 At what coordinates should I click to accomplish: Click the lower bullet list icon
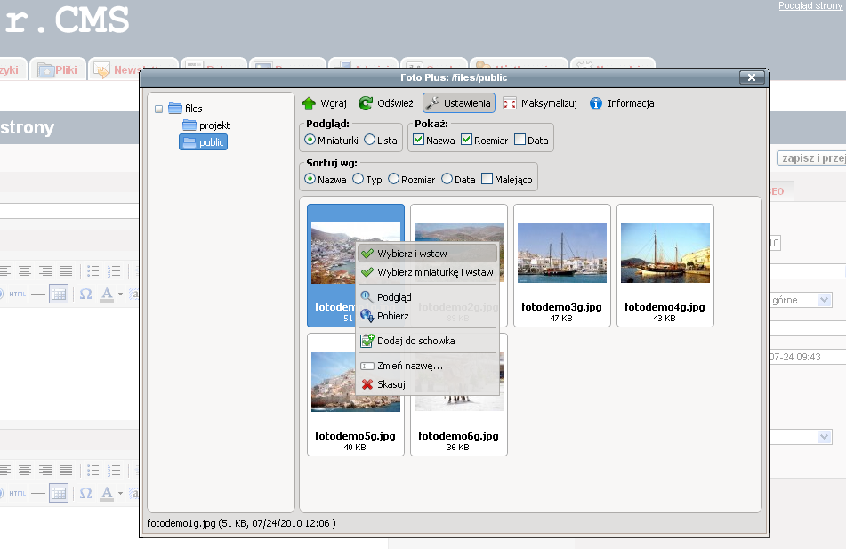(x=93, y=470)
